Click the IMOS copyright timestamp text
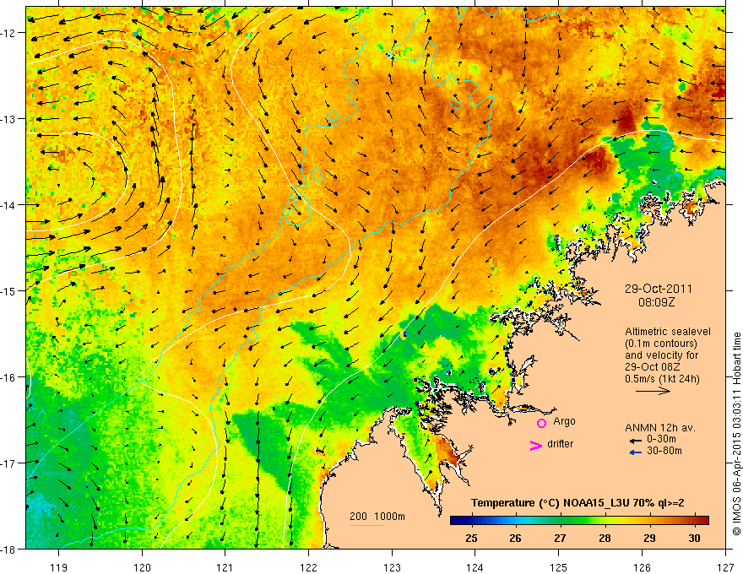The image size is (743, 574). pyautogui.click(x=736, y=433)
